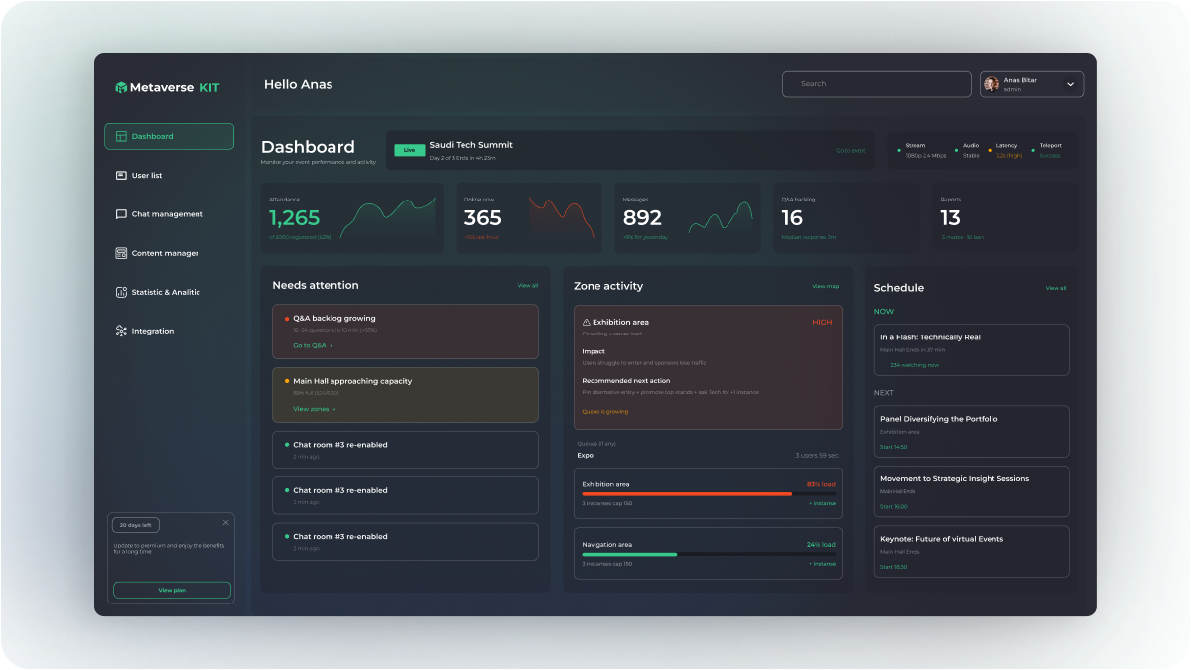Click the User list sidebar icon

click(121, 176)
